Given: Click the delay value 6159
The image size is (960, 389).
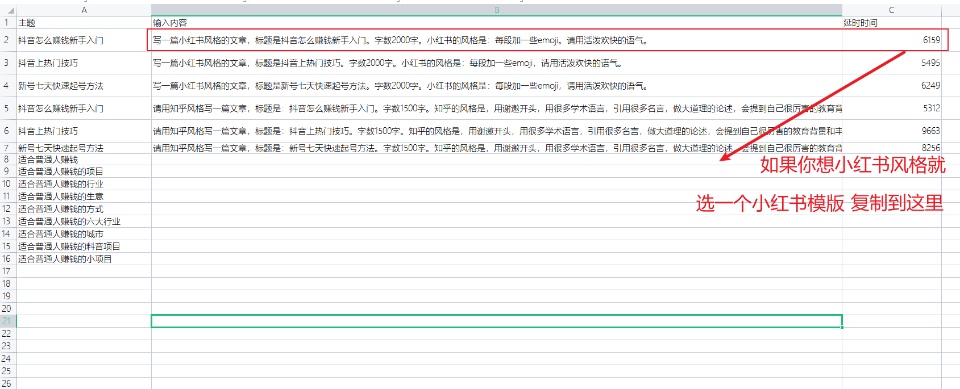Looking at the screenshot, I should (892, 40).
